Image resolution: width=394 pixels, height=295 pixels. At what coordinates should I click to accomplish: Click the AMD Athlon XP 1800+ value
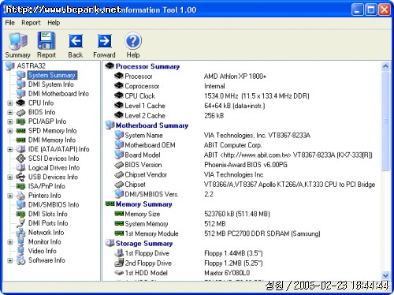(235, 77)
